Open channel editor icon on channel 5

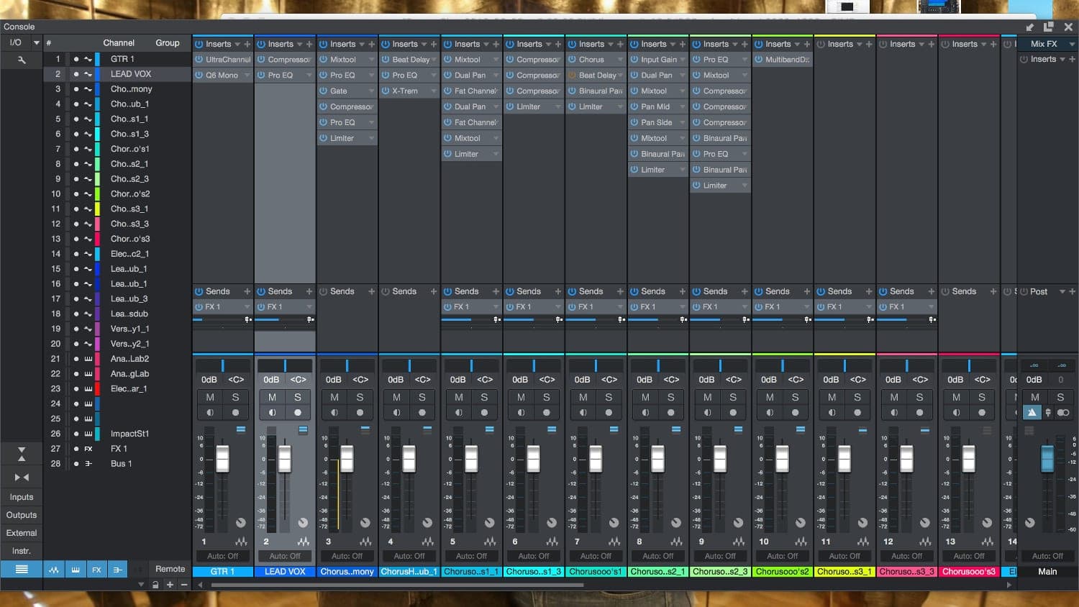[x=490, y=542]
